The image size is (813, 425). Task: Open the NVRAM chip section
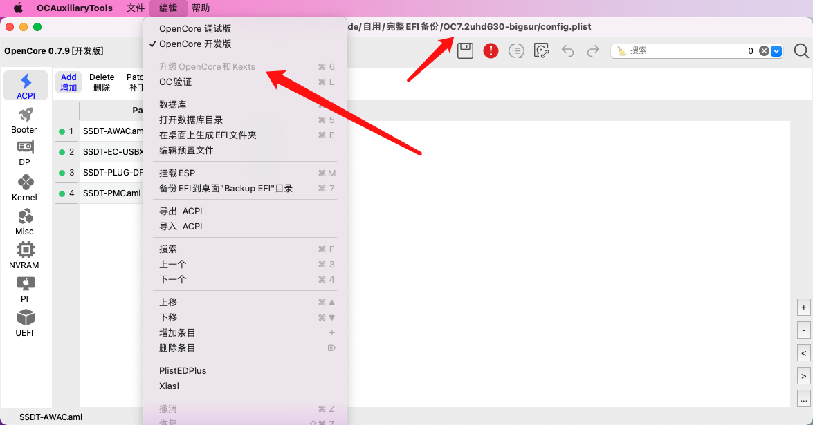(24, 256)
